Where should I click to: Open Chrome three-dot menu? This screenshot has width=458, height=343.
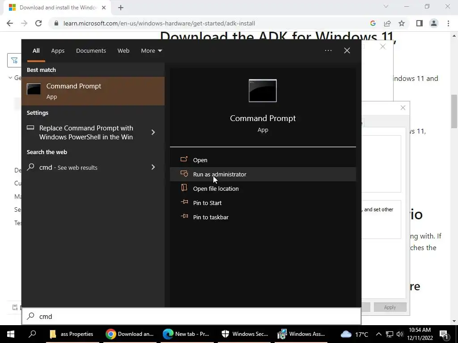[448, 23]
